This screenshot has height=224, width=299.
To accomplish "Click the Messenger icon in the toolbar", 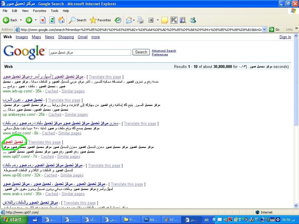I will click(x=193, y=20).
